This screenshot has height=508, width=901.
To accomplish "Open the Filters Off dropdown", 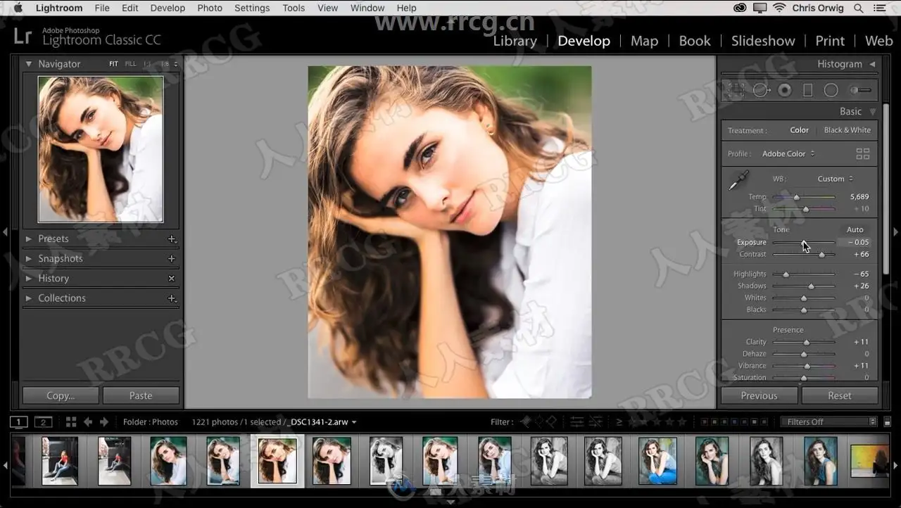I will (828, 422).
